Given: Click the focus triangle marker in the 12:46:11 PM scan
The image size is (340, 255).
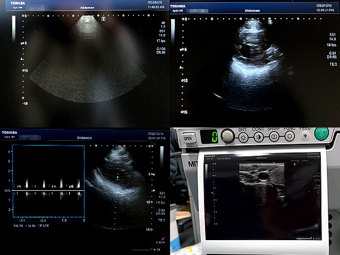Looking at the screenshot, I should tap(181, 67).
